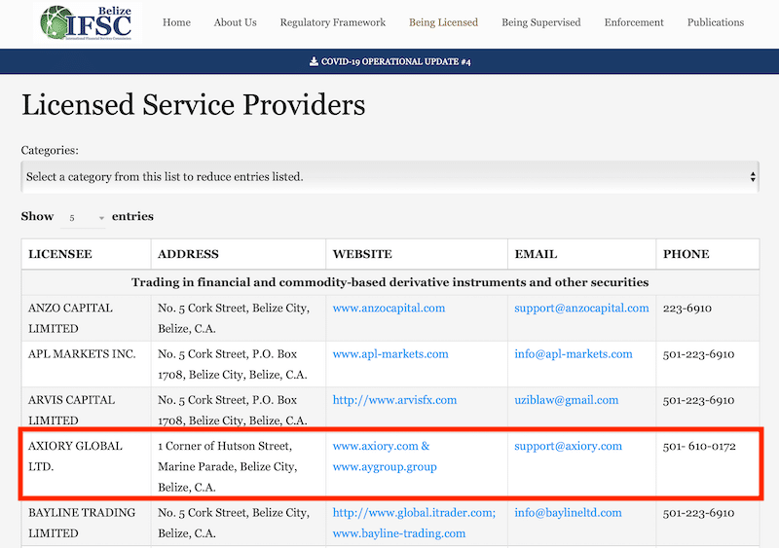The image size is (779, 548).
Task: Open the Publications menu
Action: click(716, 22)
